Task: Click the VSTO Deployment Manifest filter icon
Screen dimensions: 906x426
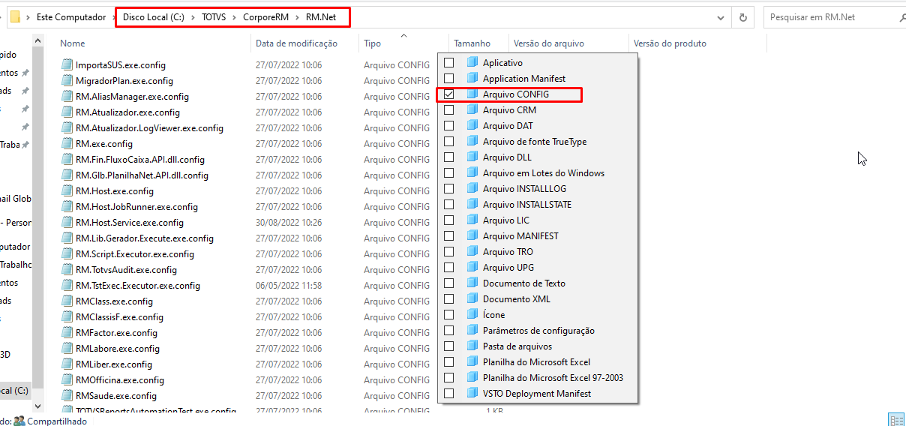Action: (472, 394)
